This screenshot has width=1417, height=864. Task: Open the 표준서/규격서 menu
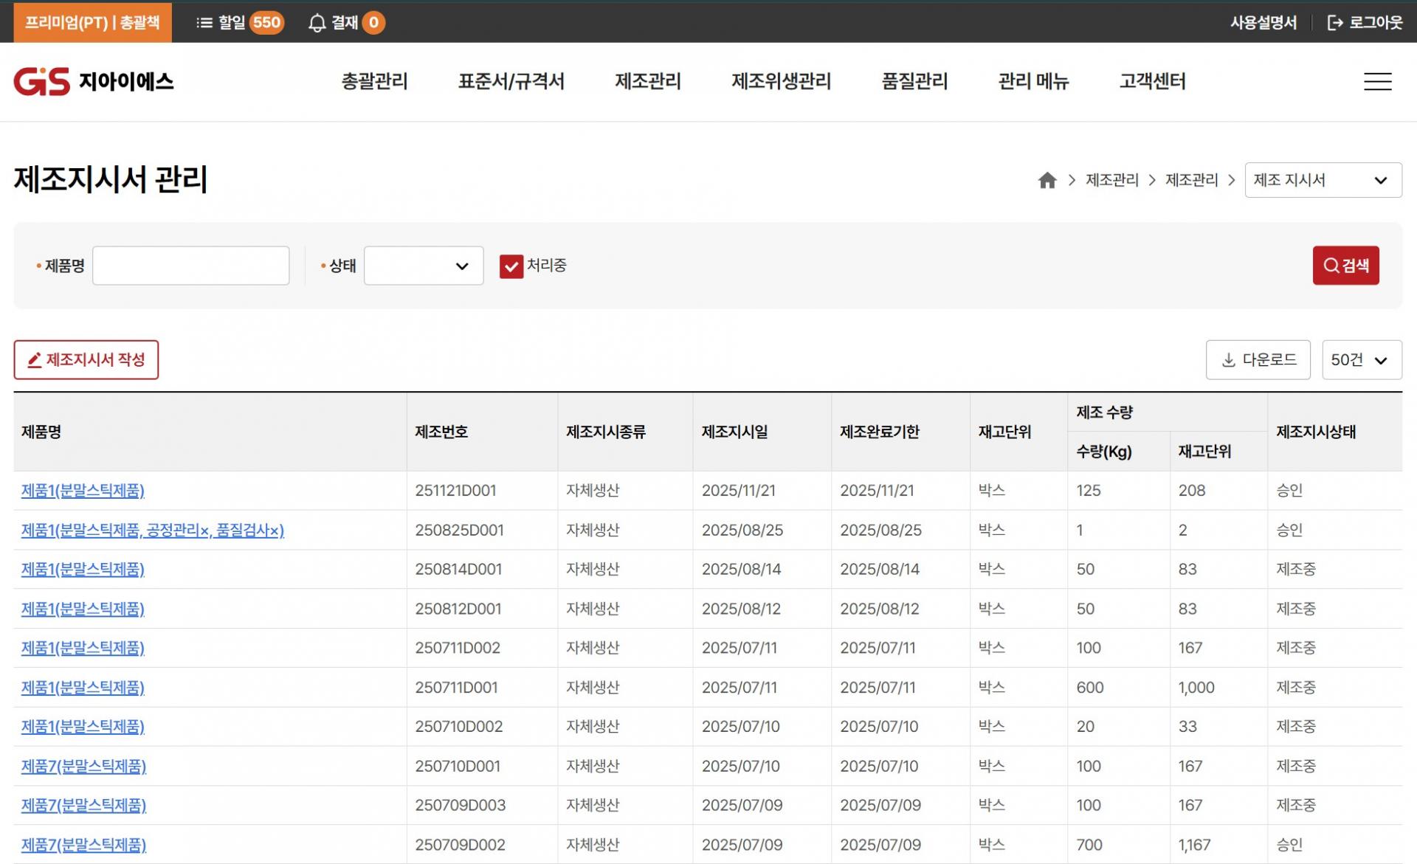[x=511, y=81]
